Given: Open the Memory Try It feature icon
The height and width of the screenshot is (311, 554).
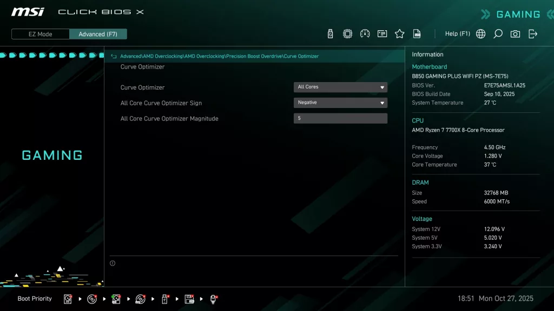Looking at the screenshot, I should (382, 33).
